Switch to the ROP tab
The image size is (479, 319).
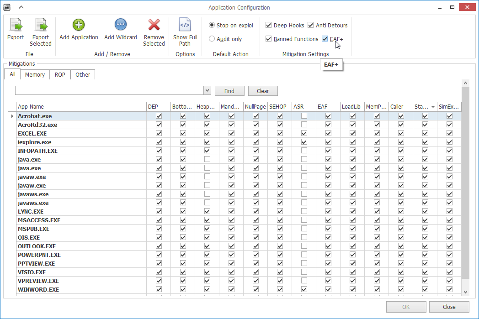point(59,74)
